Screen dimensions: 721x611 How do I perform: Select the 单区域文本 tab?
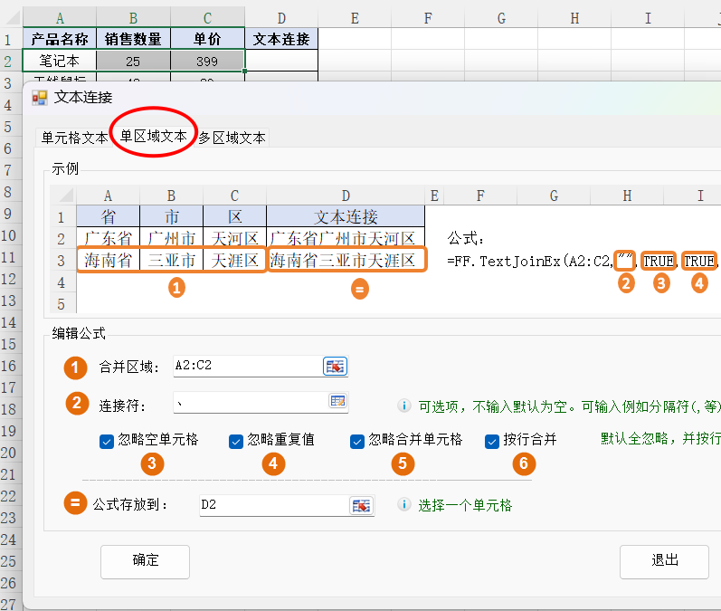tap(154, 137)
